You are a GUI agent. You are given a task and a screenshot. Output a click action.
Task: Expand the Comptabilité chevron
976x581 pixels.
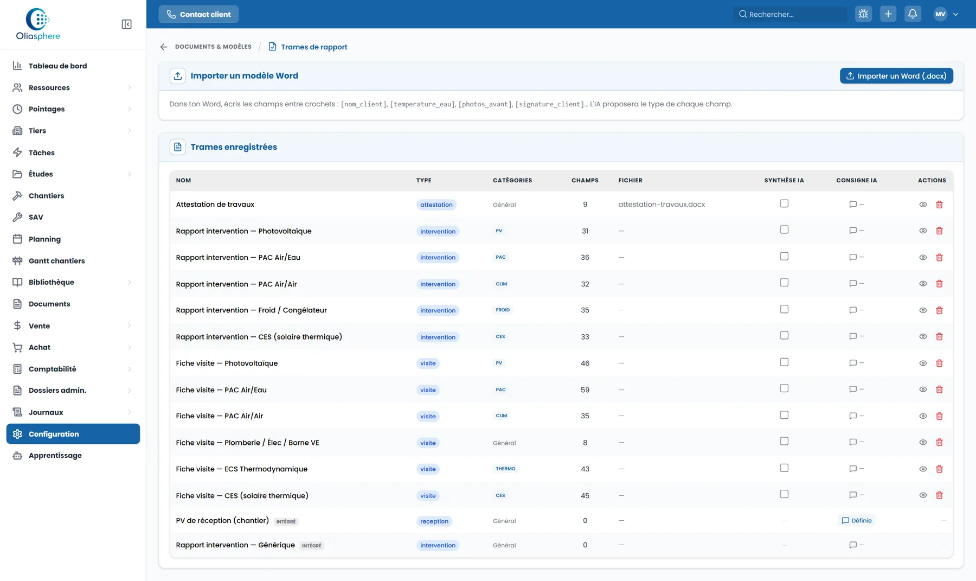[x=130, y=369]
